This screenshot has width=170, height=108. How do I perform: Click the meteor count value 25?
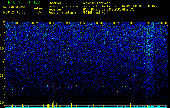[x=39, y=12]
